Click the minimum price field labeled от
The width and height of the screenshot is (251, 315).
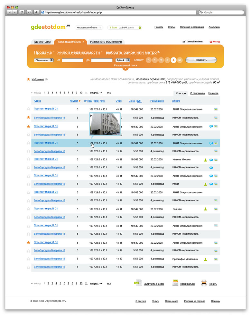coord(72,60)
